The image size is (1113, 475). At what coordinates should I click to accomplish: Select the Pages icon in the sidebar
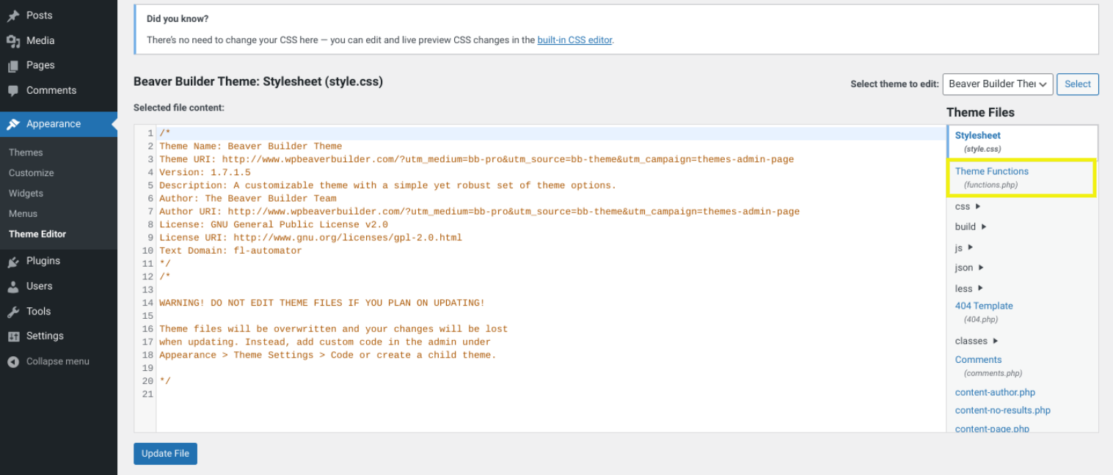(x=14, y=65)
